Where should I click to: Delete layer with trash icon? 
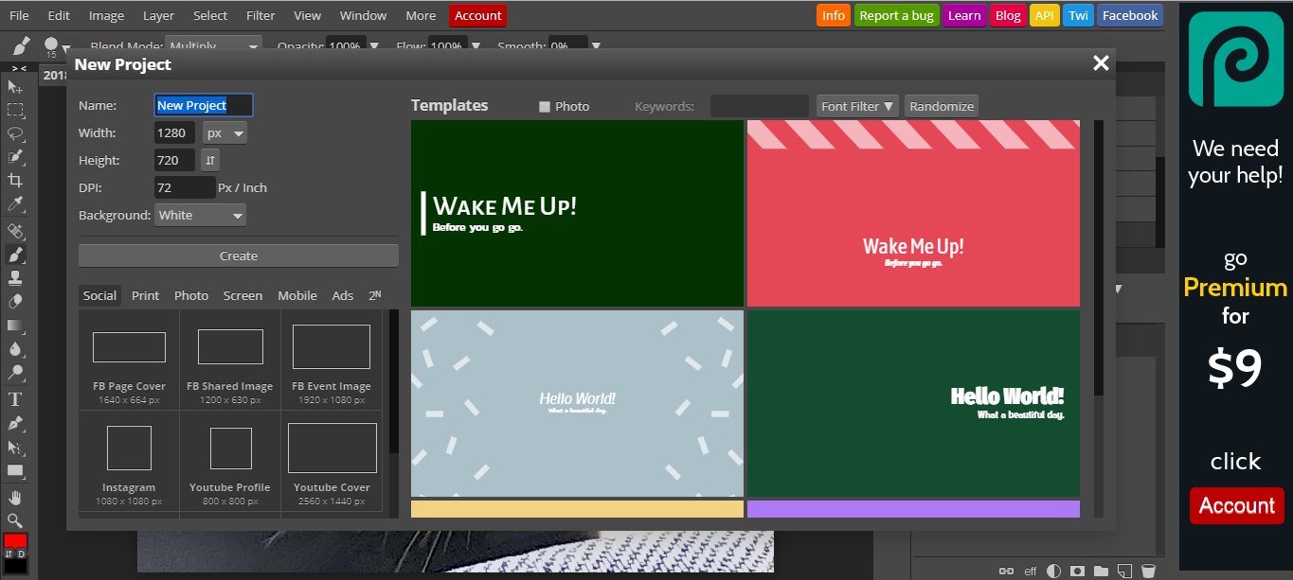pyautogui.click(x=1148, y=571)
